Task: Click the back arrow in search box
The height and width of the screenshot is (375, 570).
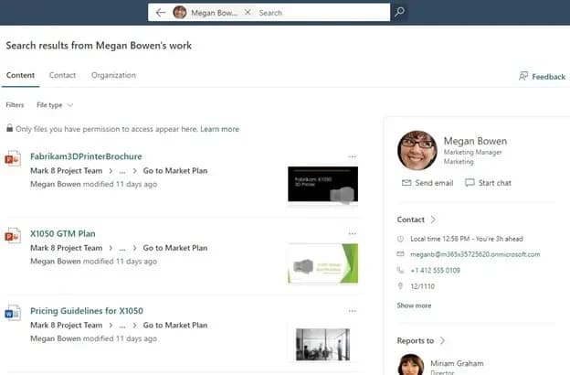Action: [161, 13]
